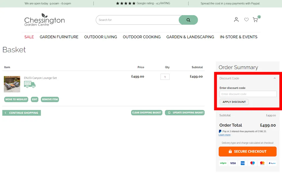The image size is (282, 173).
Task: Click the Remove Item button
Action: point(50,99)
